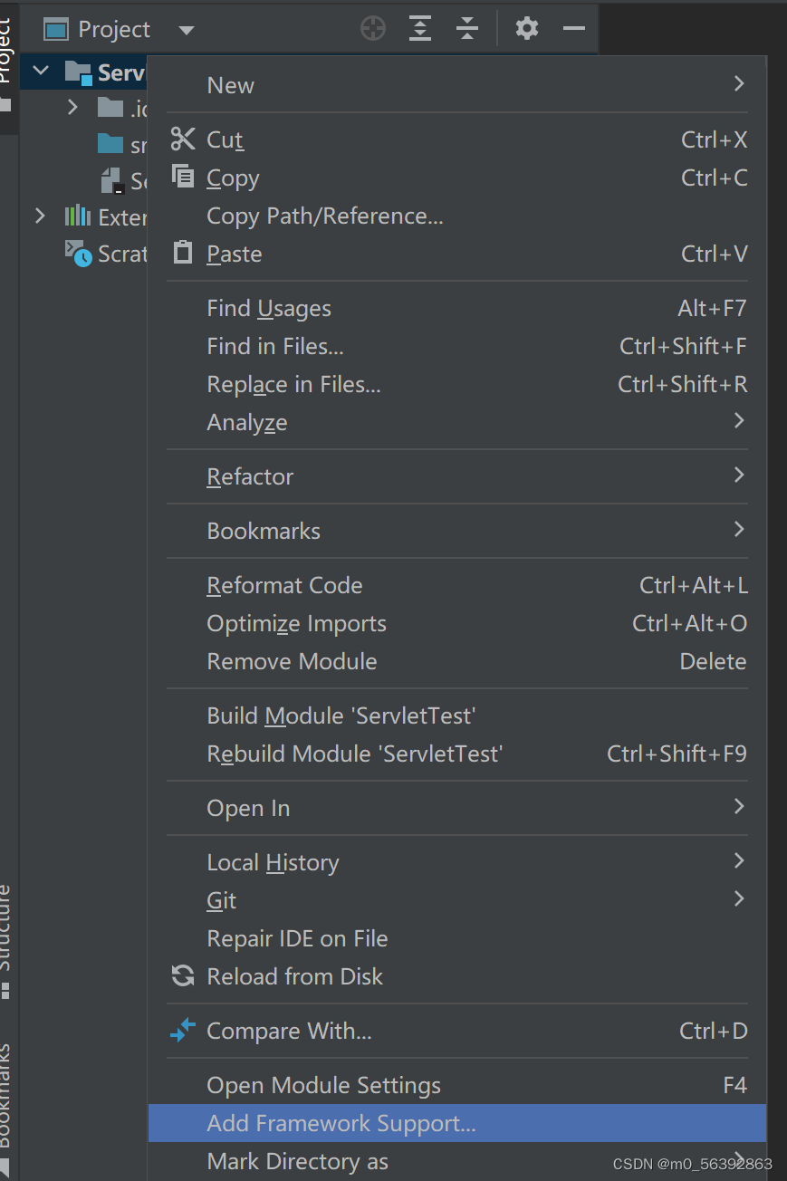Open the Git menu entry
The image size is (787, 1181).
(457, 900)
